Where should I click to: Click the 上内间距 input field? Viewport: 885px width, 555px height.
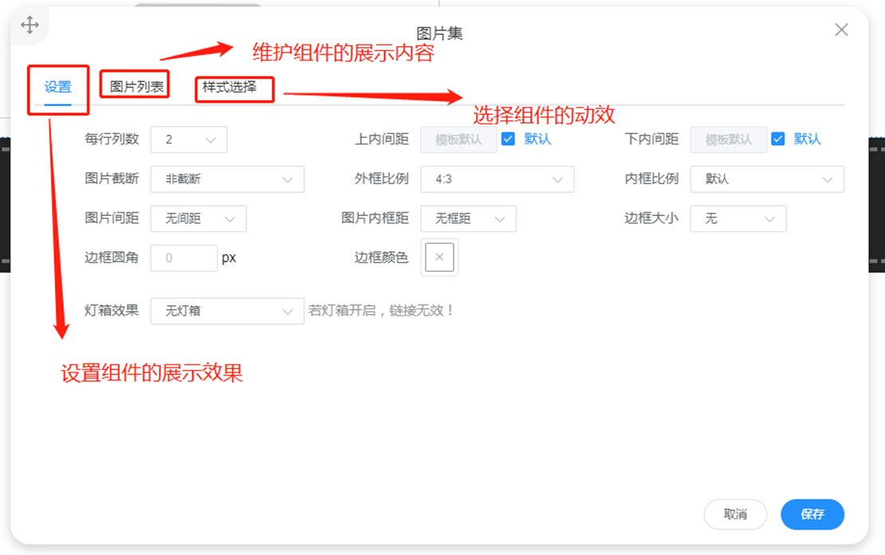tap(458, 140)
